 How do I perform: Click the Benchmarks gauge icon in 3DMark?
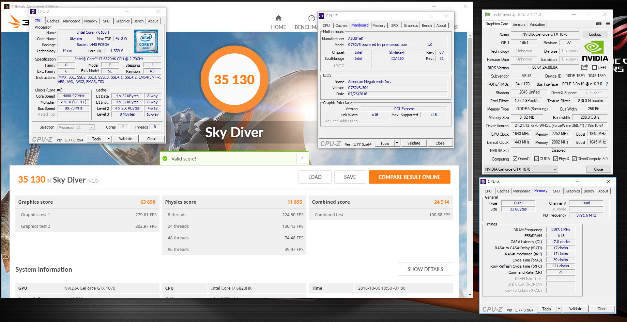click(x=311, y=18)
